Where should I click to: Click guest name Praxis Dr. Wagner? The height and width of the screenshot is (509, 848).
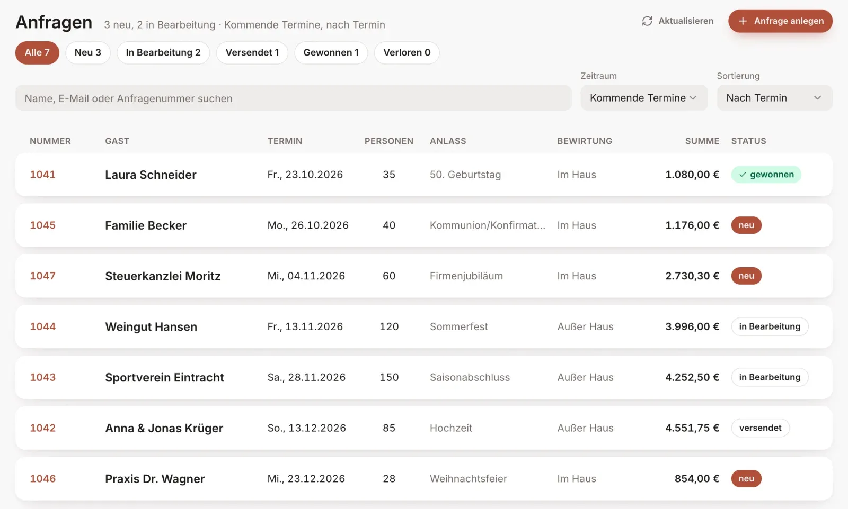[155, 479]
